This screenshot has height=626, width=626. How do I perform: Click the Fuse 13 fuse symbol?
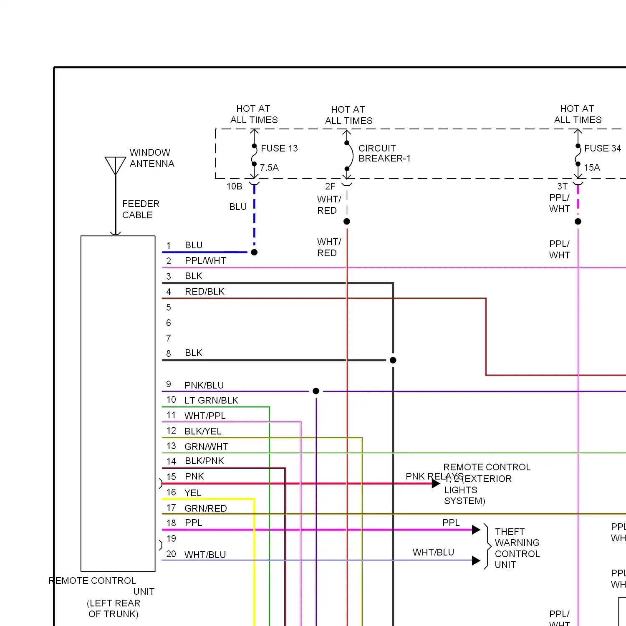pos(254,155)
